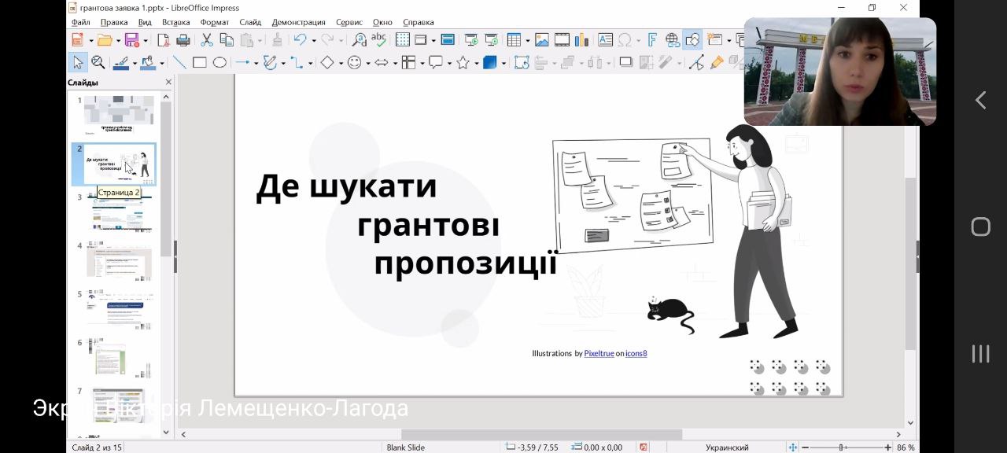Expand the Symbol Shapes smiley dropdown
The width and height of the screenshot is (1007, 453).
[x=368, y=63]
